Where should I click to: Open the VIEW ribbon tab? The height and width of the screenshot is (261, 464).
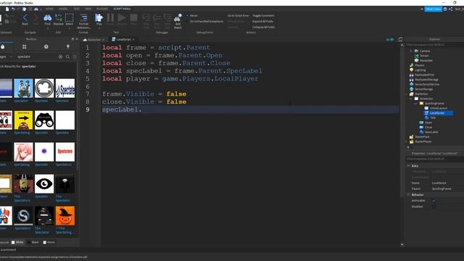pos(88,9)
